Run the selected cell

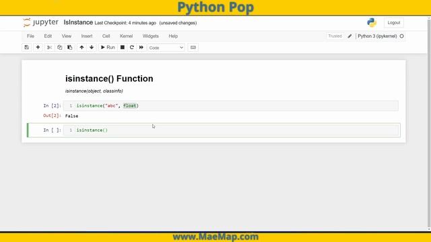[108, 48]
